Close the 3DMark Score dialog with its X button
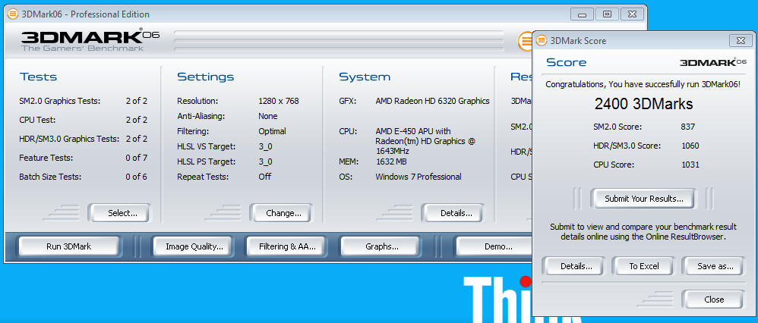 point(740,41)
